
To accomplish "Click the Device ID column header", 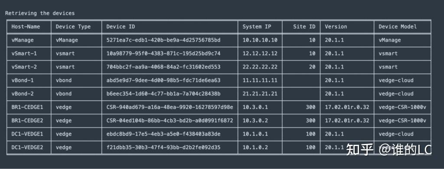I will [x=121, y=27].
